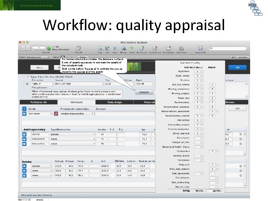
Task: Click the Delete Record toolbar icon
Action: point(155,48)
